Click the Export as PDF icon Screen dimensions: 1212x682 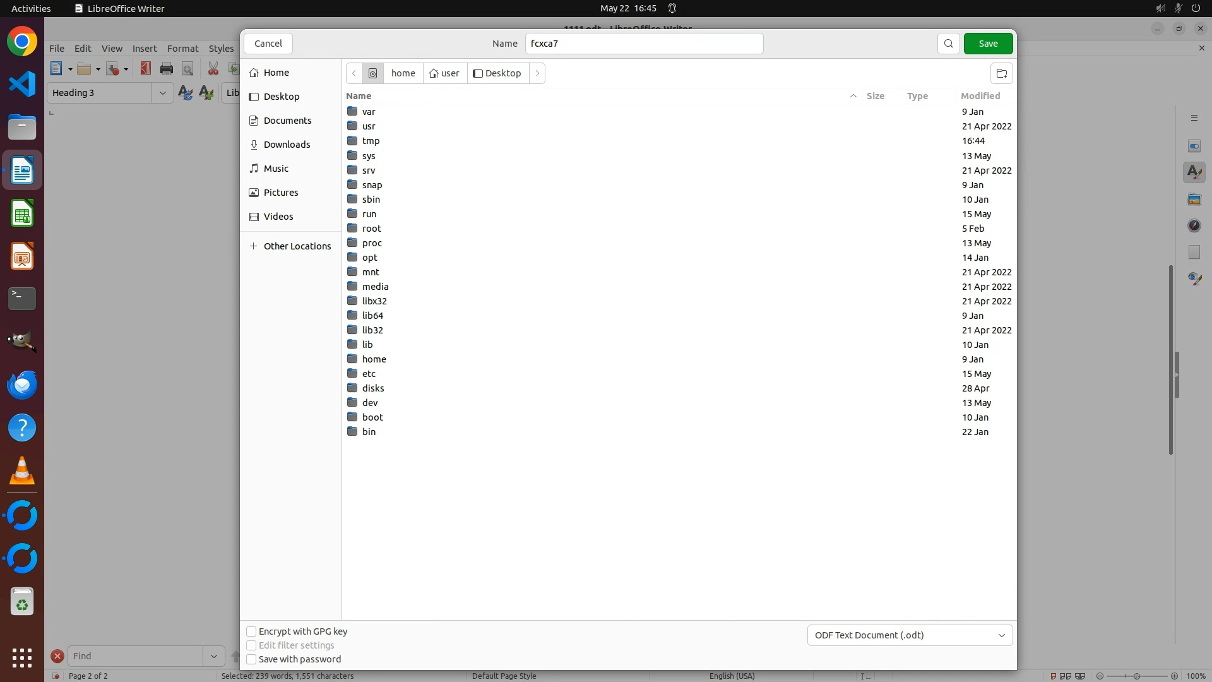point(146,69)
